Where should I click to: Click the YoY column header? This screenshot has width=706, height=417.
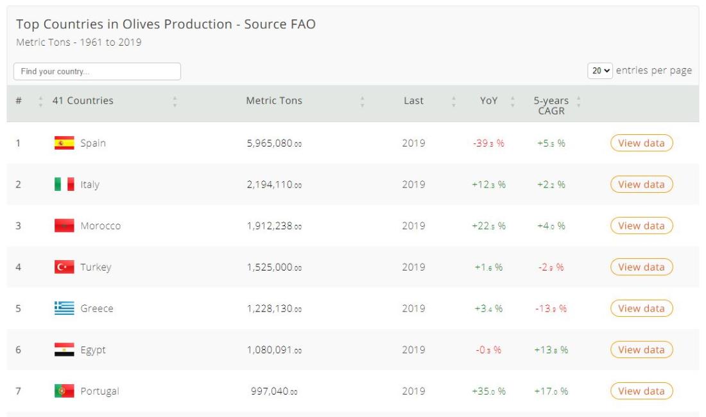pos(488,100)
